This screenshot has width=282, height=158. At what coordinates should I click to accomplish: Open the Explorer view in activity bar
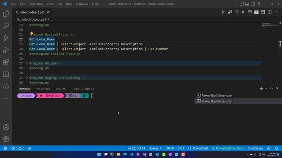click(x=6, y=14)
